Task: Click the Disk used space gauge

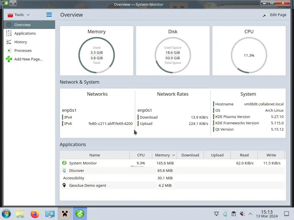Action: tap(173, 55)
